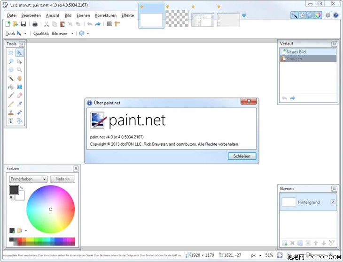Image resolution: width=343 pixels, height=262 pixels.
Task: Select the Magic Wand tool
Action: pos(11,78)
